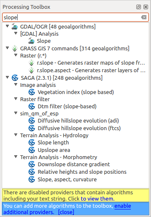Click the GRASS icon next to r.slope
Viewport: 151px width, 217px height.
[x=31, y=63]
